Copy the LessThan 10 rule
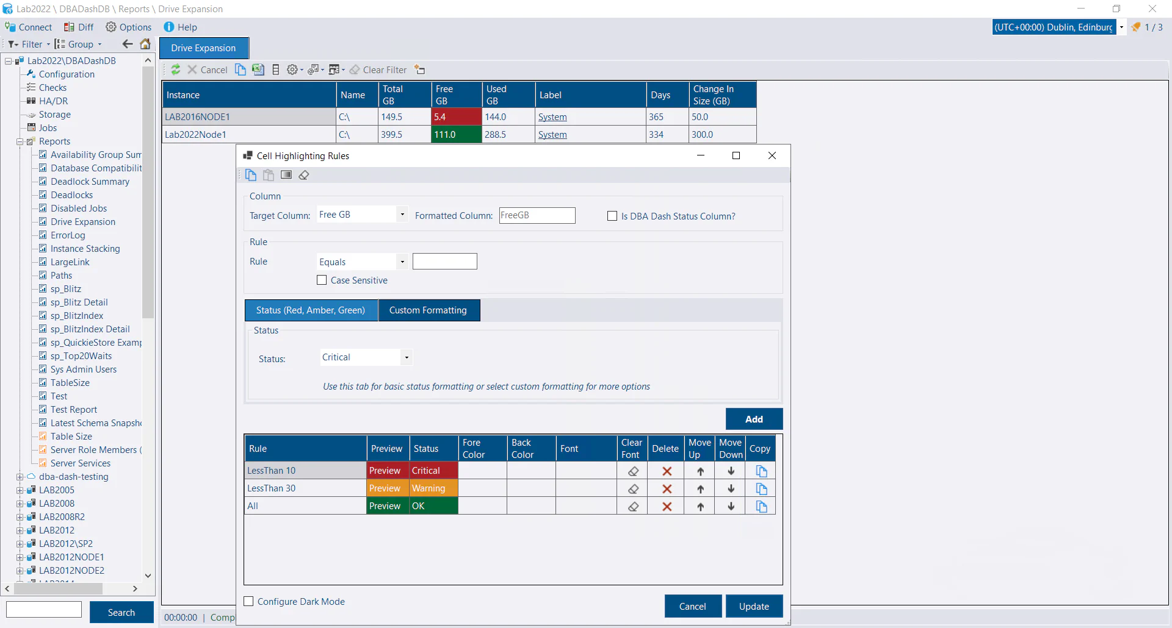The height and width of the screenshot is (628, 1172). [761, 471]
